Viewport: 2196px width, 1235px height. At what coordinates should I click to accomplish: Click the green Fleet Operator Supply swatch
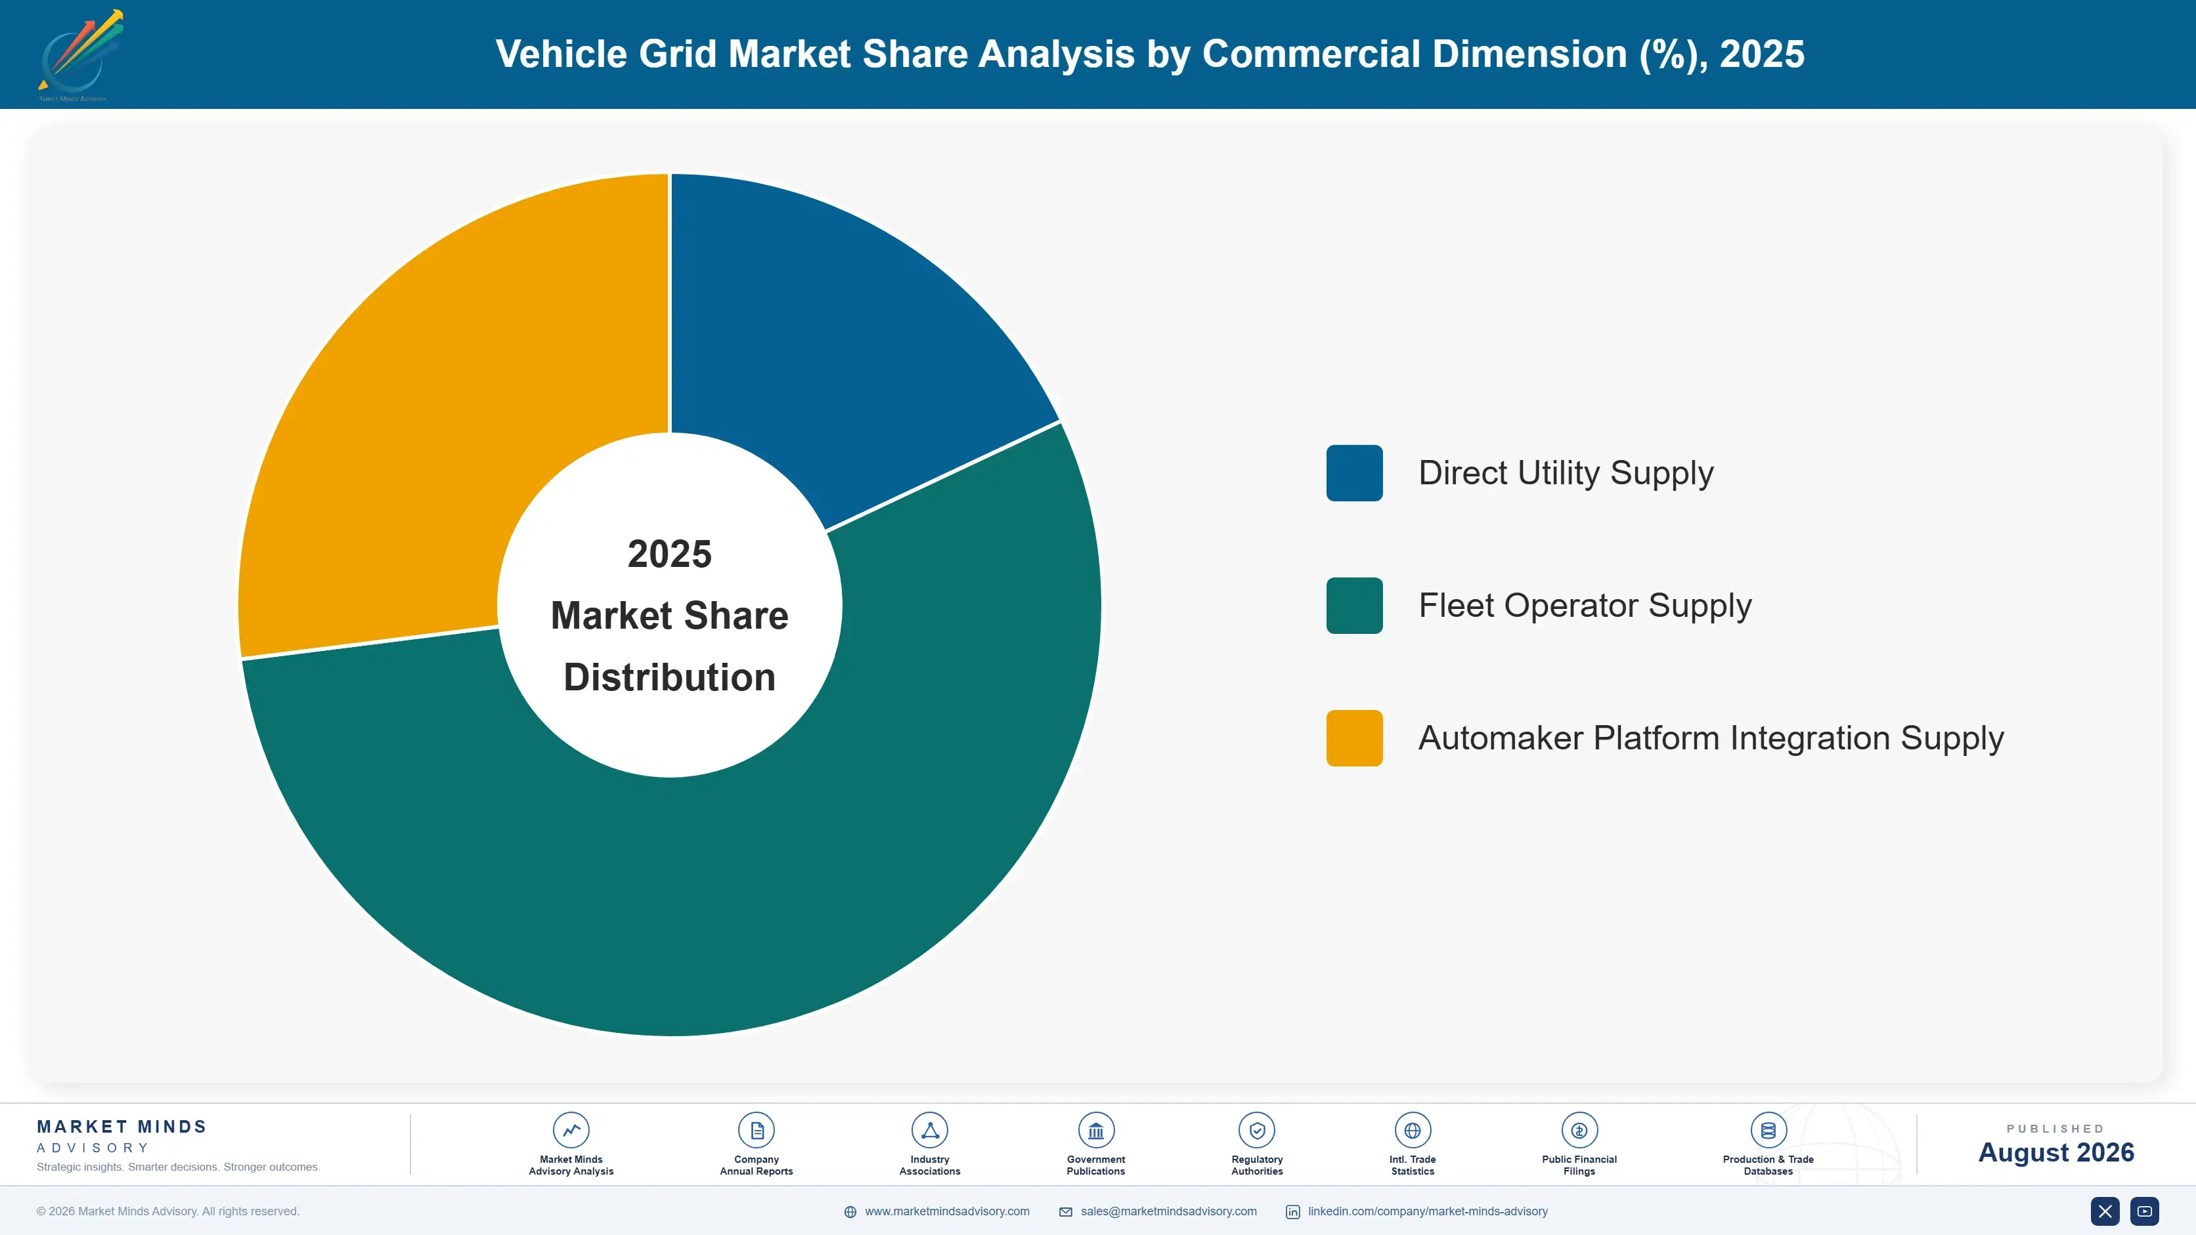(1353, 606)
